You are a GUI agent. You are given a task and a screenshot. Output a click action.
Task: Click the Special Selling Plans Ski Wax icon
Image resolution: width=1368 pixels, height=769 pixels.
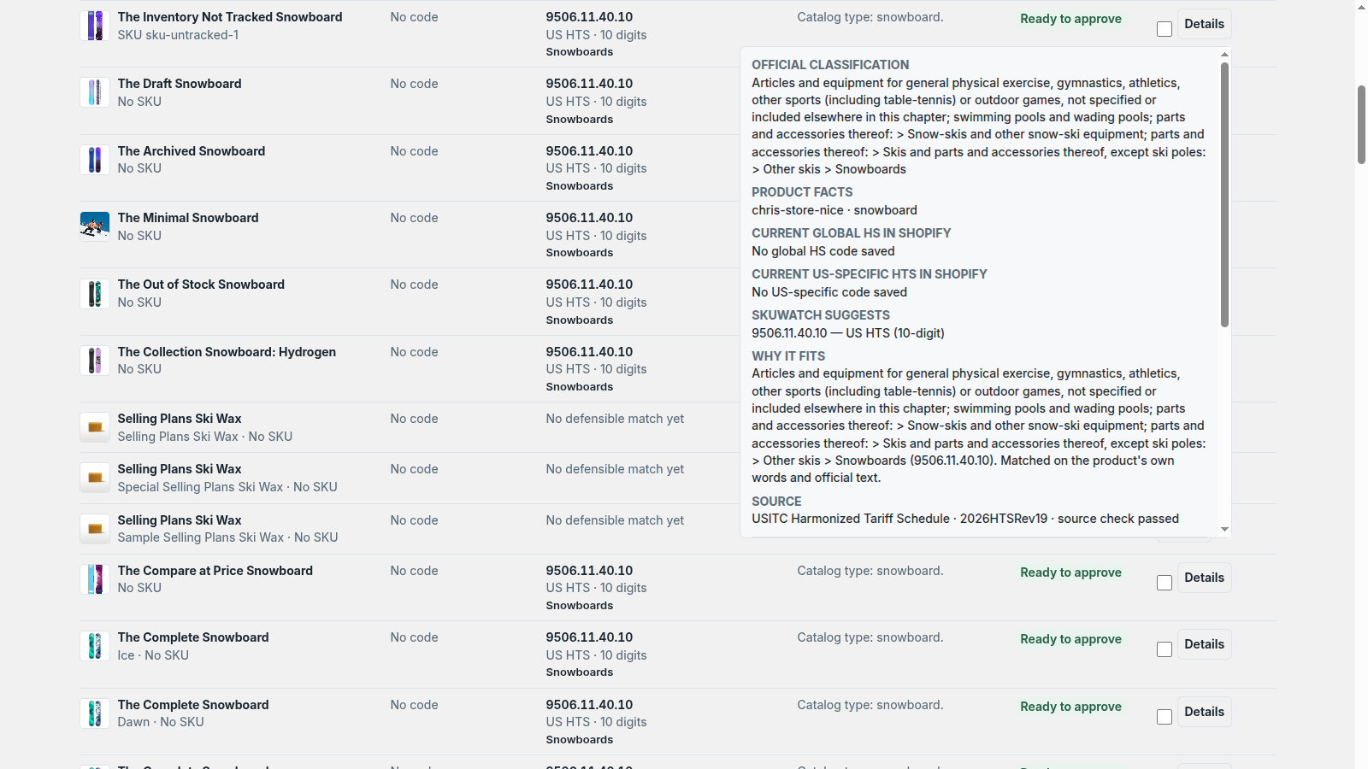[x=95, y=478]
